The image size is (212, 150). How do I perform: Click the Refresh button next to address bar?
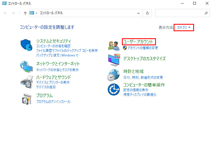[x=148, y=13]
